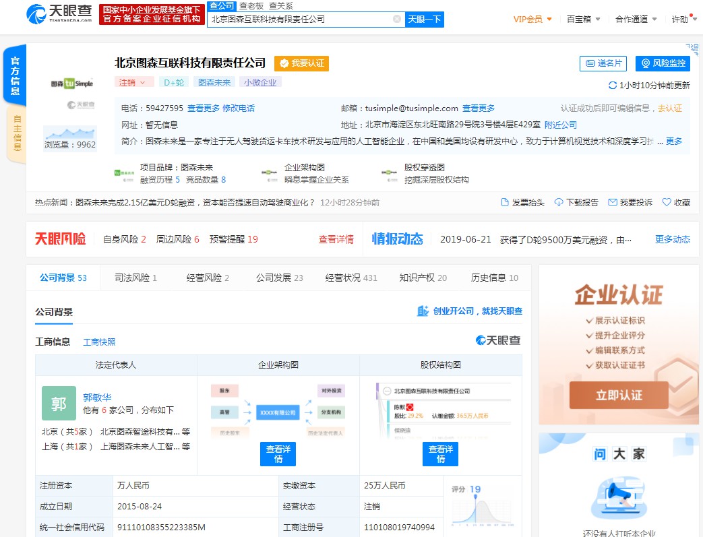
Task: Click the company logo tuSimple image
Action: pos(71,84)
